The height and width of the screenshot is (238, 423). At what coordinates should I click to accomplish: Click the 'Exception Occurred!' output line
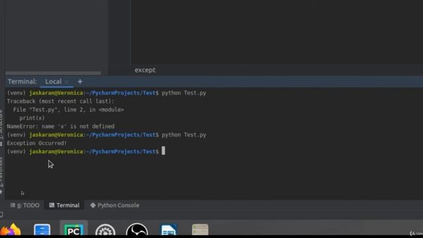point(37,143)
